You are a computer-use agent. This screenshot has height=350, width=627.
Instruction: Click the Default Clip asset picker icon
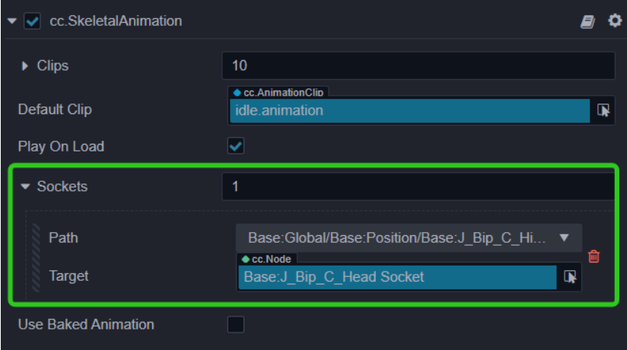[603, 110]
